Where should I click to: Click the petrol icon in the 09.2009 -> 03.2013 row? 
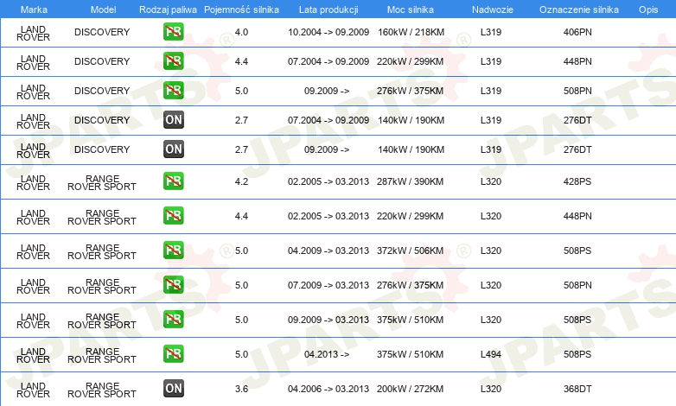(x=173, y=320)
